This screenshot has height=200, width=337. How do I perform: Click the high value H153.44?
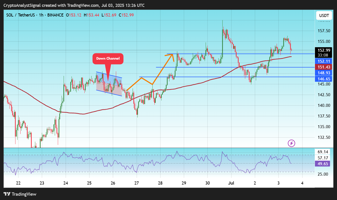tap(91, 15)
